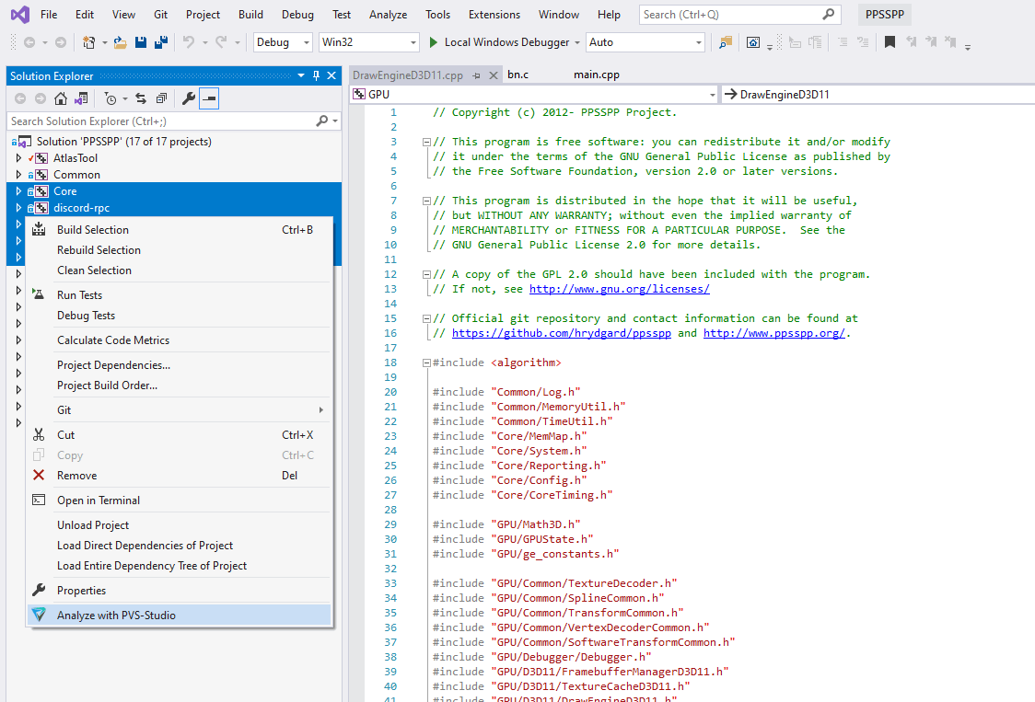Image resolution: width=1035 pixels, height=702 pixels.
Task: Click the Save All toolbar icon
Action: [x=160, y=42]
